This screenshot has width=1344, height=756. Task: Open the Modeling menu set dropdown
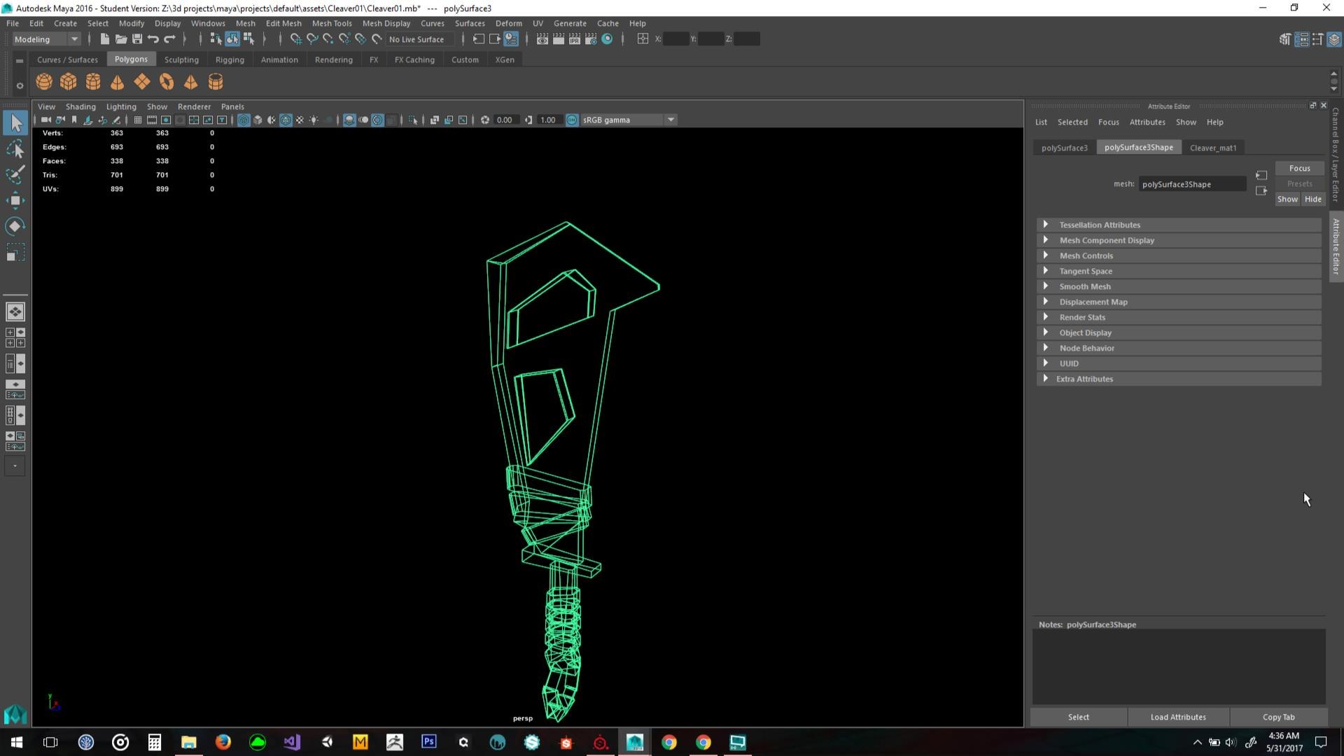pyautogui.click(x=47, y=39)
